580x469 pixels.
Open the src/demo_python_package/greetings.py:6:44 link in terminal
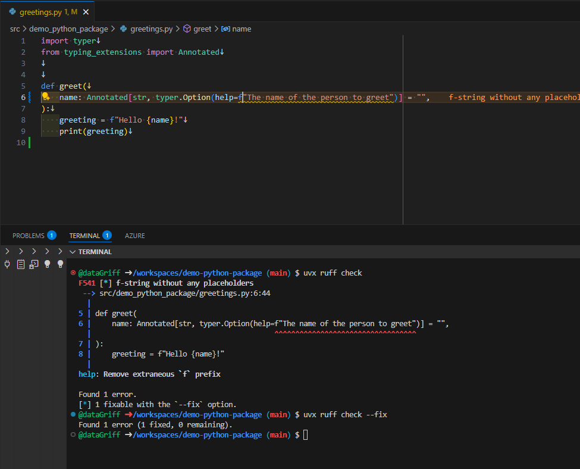185,293
